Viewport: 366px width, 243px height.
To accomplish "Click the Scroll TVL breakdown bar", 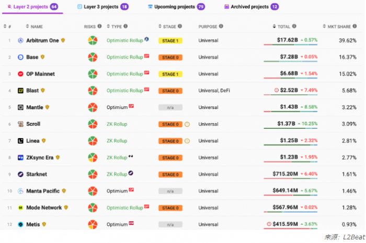I will pos(290,128).
